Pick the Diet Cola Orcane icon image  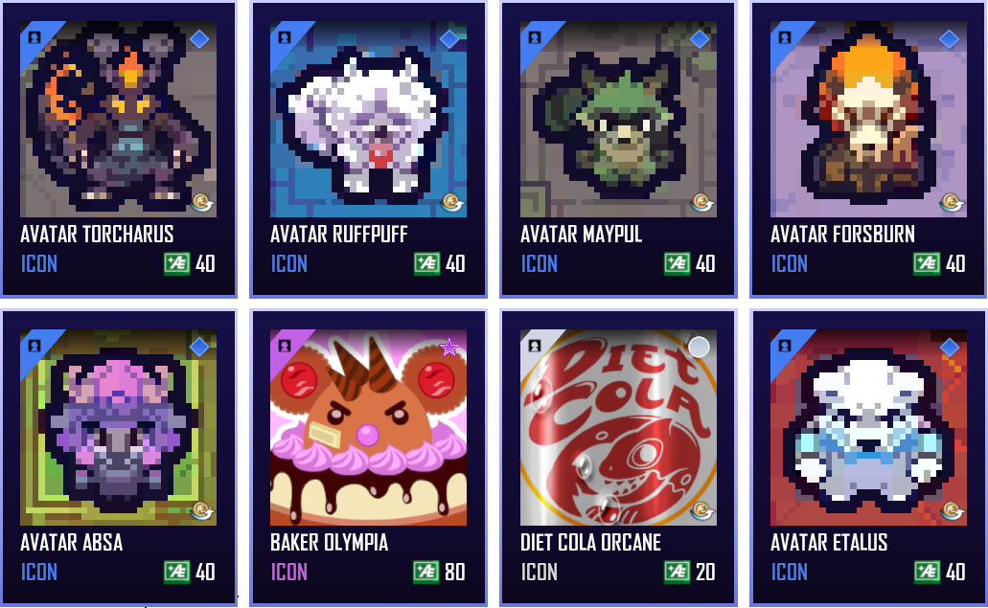coord(619,427)
